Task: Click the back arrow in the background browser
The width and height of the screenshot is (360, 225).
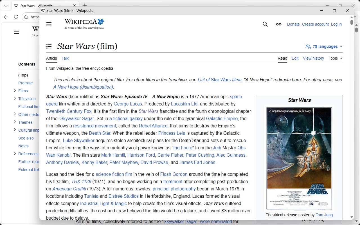Action: pyautogui.click(x=6, y=17)
